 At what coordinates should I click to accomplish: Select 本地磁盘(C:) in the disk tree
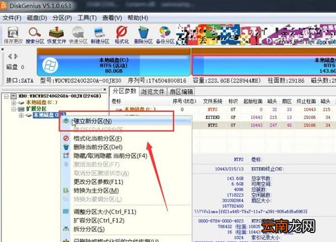[x=41, y=103]
